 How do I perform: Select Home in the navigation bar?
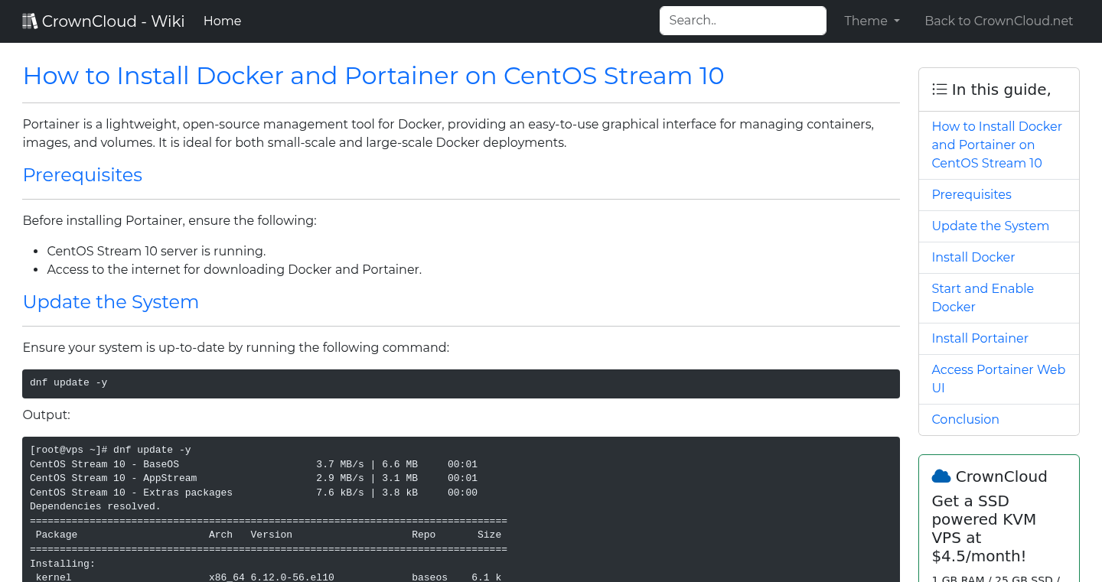pos(222,21)
